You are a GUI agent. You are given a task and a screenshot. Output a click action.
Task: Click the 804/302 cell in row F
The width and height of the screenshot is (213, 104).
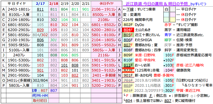click(x=40, y=35)
